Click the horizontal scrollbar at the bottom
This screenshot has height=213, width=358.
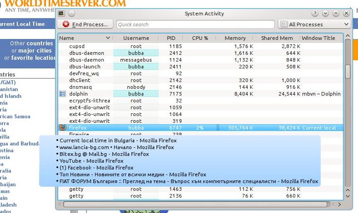click(x=200, y=205)
